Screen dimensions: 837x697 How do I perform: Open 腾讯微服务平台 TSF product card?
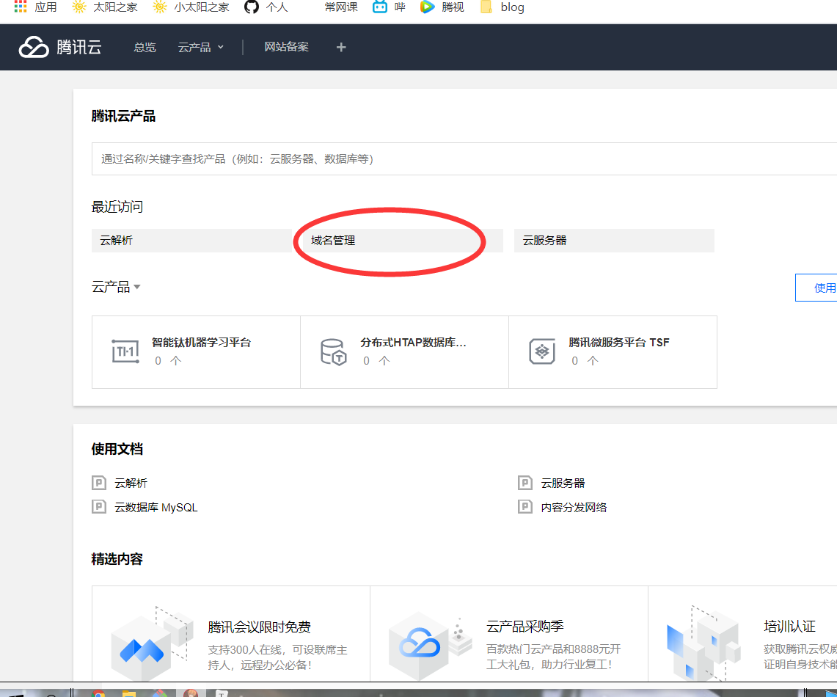point(613,352)
